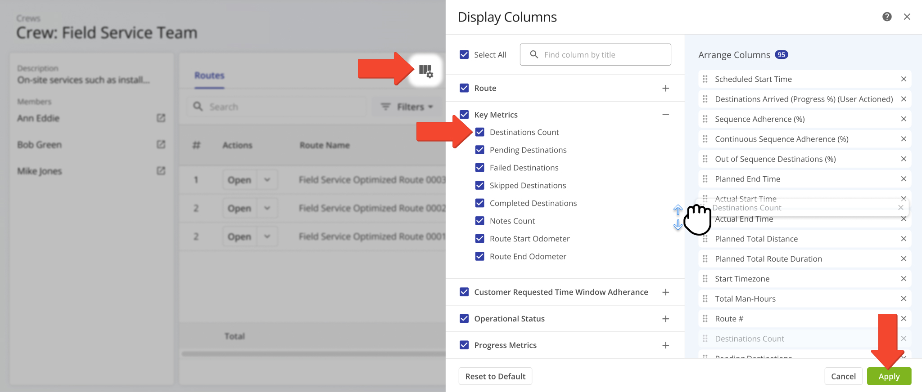
Task: Uncheck the Destinations Count checkbox
Action: [x=480, y=132]
